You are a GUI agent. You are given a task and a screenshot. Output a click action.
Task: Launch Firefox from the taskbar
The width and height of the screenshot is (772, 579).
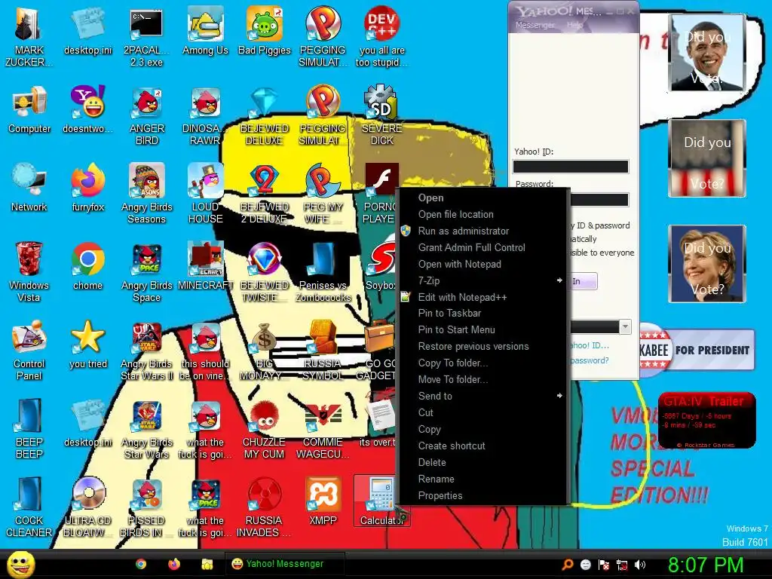[174, 564]
